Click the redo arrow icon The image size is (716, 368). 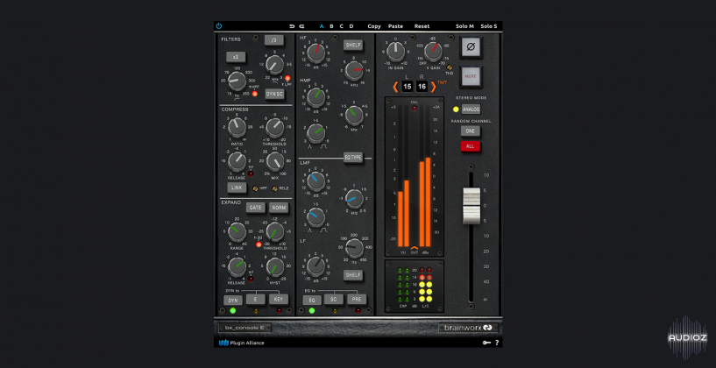[301, 26]
